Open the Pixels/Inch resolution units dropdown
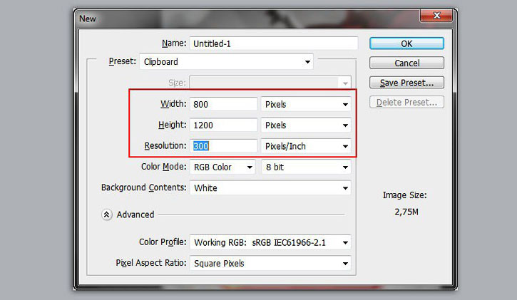The height and width of the screenshot is (300, 517). (x=306, y=146)
